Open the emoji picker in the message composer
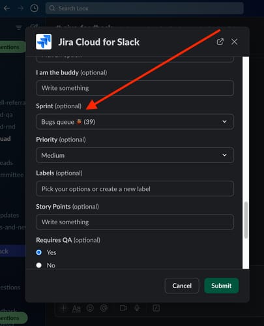This screenshot has width=264, height=326. point(90,308)
